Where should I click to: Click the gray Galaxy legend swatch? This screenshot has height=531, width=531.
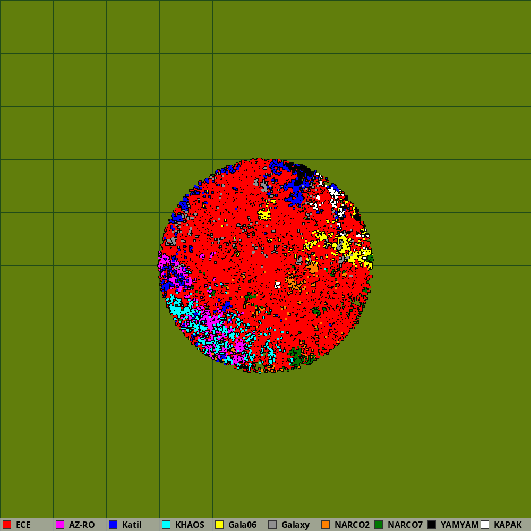coord(272,525)
